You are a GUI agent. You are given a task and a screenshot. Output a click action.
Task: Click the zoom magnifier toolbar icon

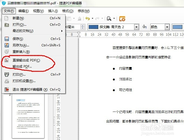[x=109, y=19]
